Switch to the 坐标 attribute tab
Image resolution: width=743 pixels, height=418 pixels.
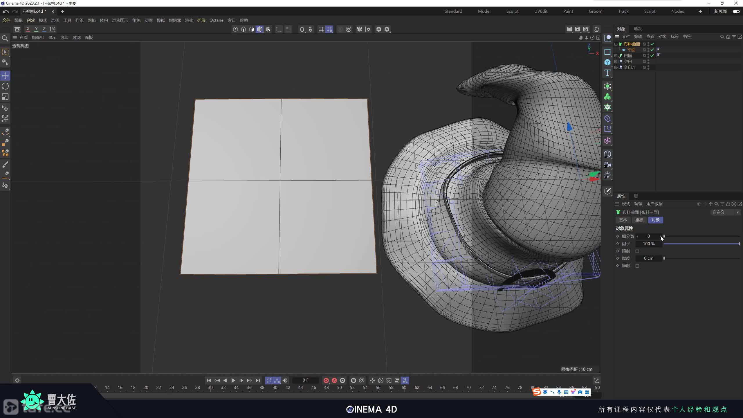pyautogui.click(x=639, y=220)
